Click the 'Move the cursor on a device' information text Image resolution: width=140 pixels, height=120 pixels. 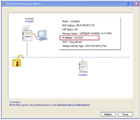[x=50, y=105]
